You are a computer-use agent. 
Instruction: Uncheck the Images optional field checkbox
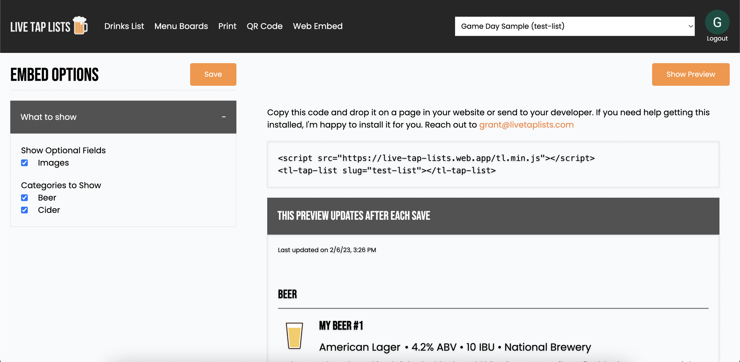[x=25, y=163]
